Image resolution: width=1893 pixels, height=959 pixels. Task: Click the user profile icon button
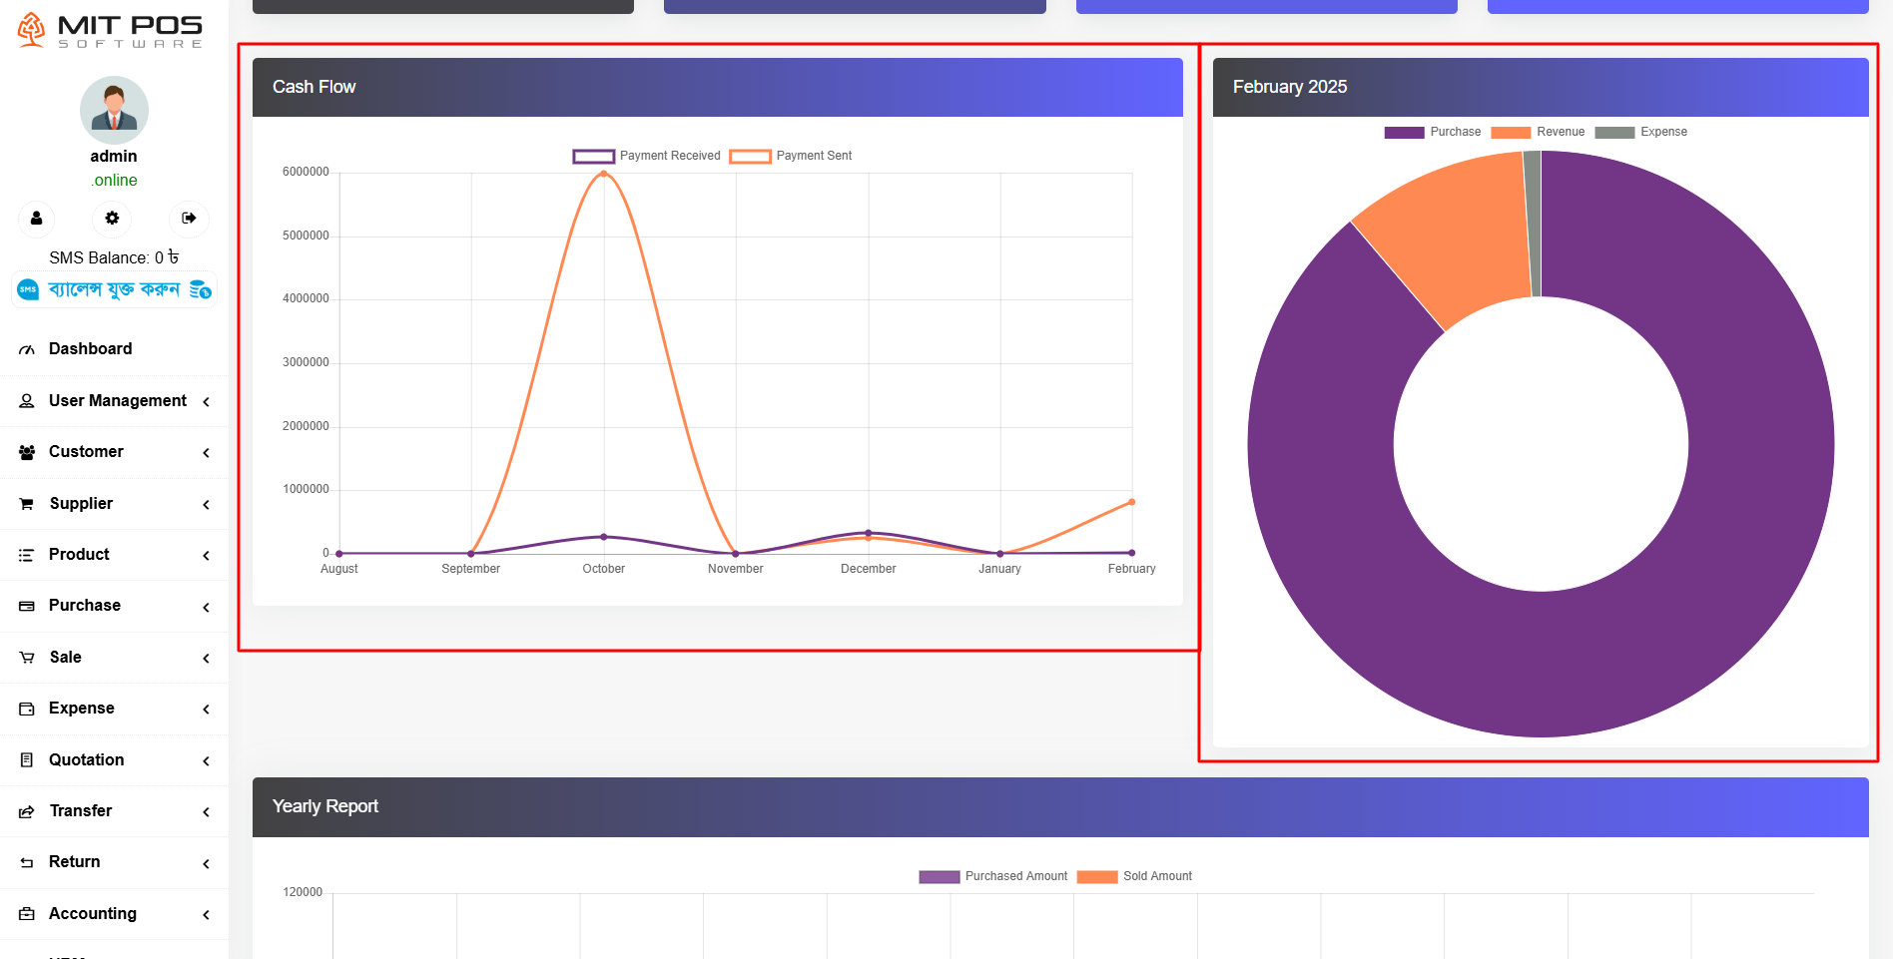[x=37, y=219]
